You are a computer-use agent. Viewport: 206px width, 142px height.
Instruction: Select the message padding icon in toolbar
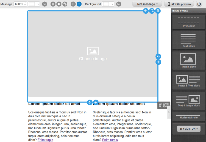(x=53, y=4)
